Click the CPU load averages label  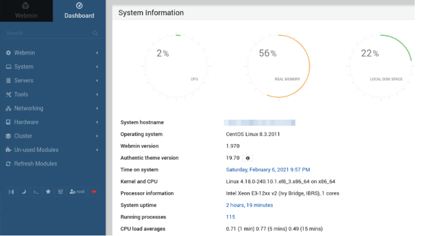coord(143,229)
